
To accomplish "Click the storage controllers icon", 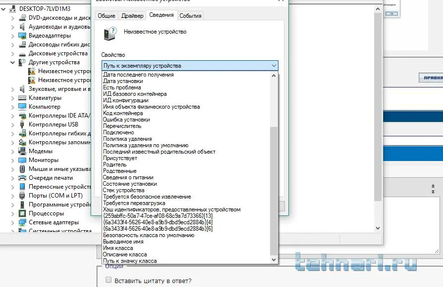I will click(x=22, y=142).
